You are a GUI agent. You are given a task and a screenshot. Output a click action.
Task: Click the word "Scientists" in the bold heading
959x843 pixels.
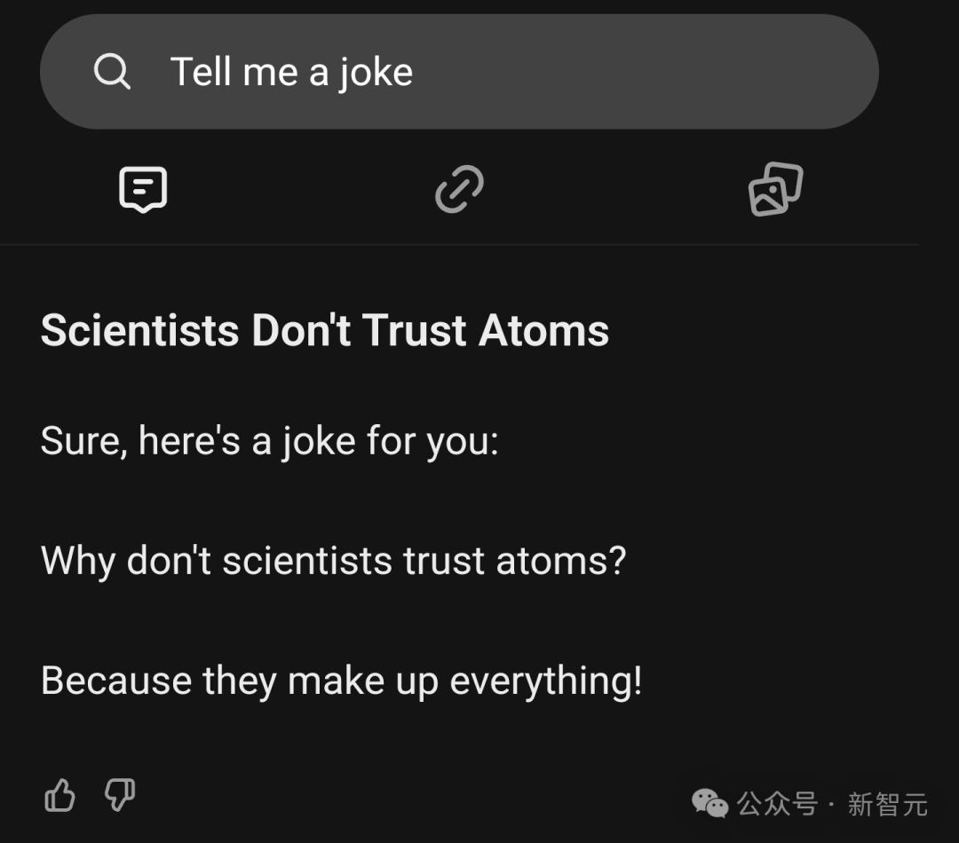(x=140, y=331)
